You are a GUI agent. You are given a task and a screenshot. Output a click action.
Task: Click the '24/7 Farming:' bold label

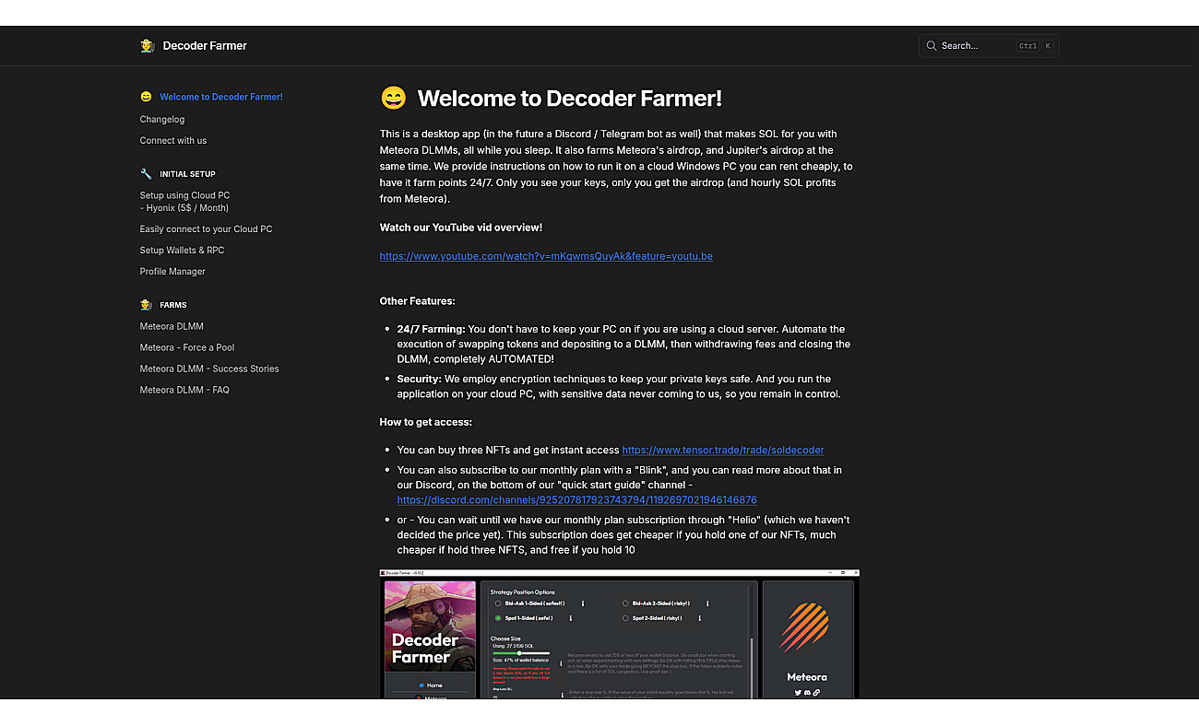click(x=431, y=329)
